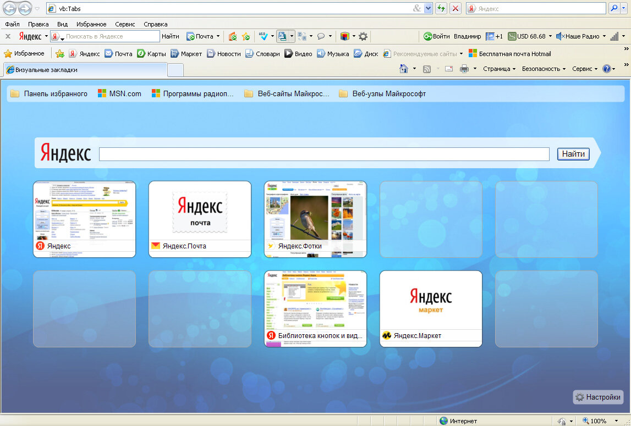Click the muted speaker Наше Радио widget

click(x=578, y=36)
